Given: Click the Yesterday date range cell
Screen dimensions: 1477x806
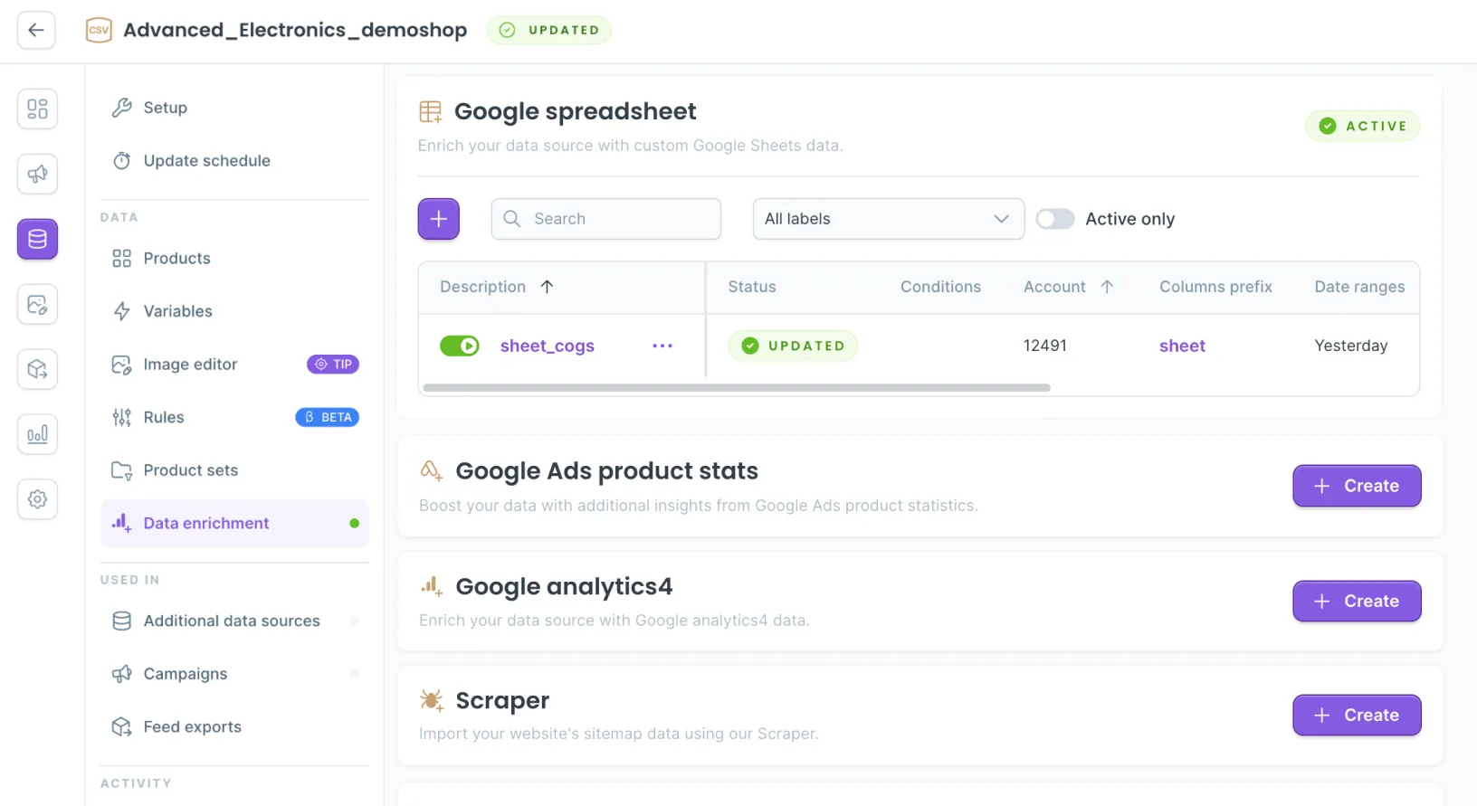Looking at the screenshot, I should pos(1351,346).
